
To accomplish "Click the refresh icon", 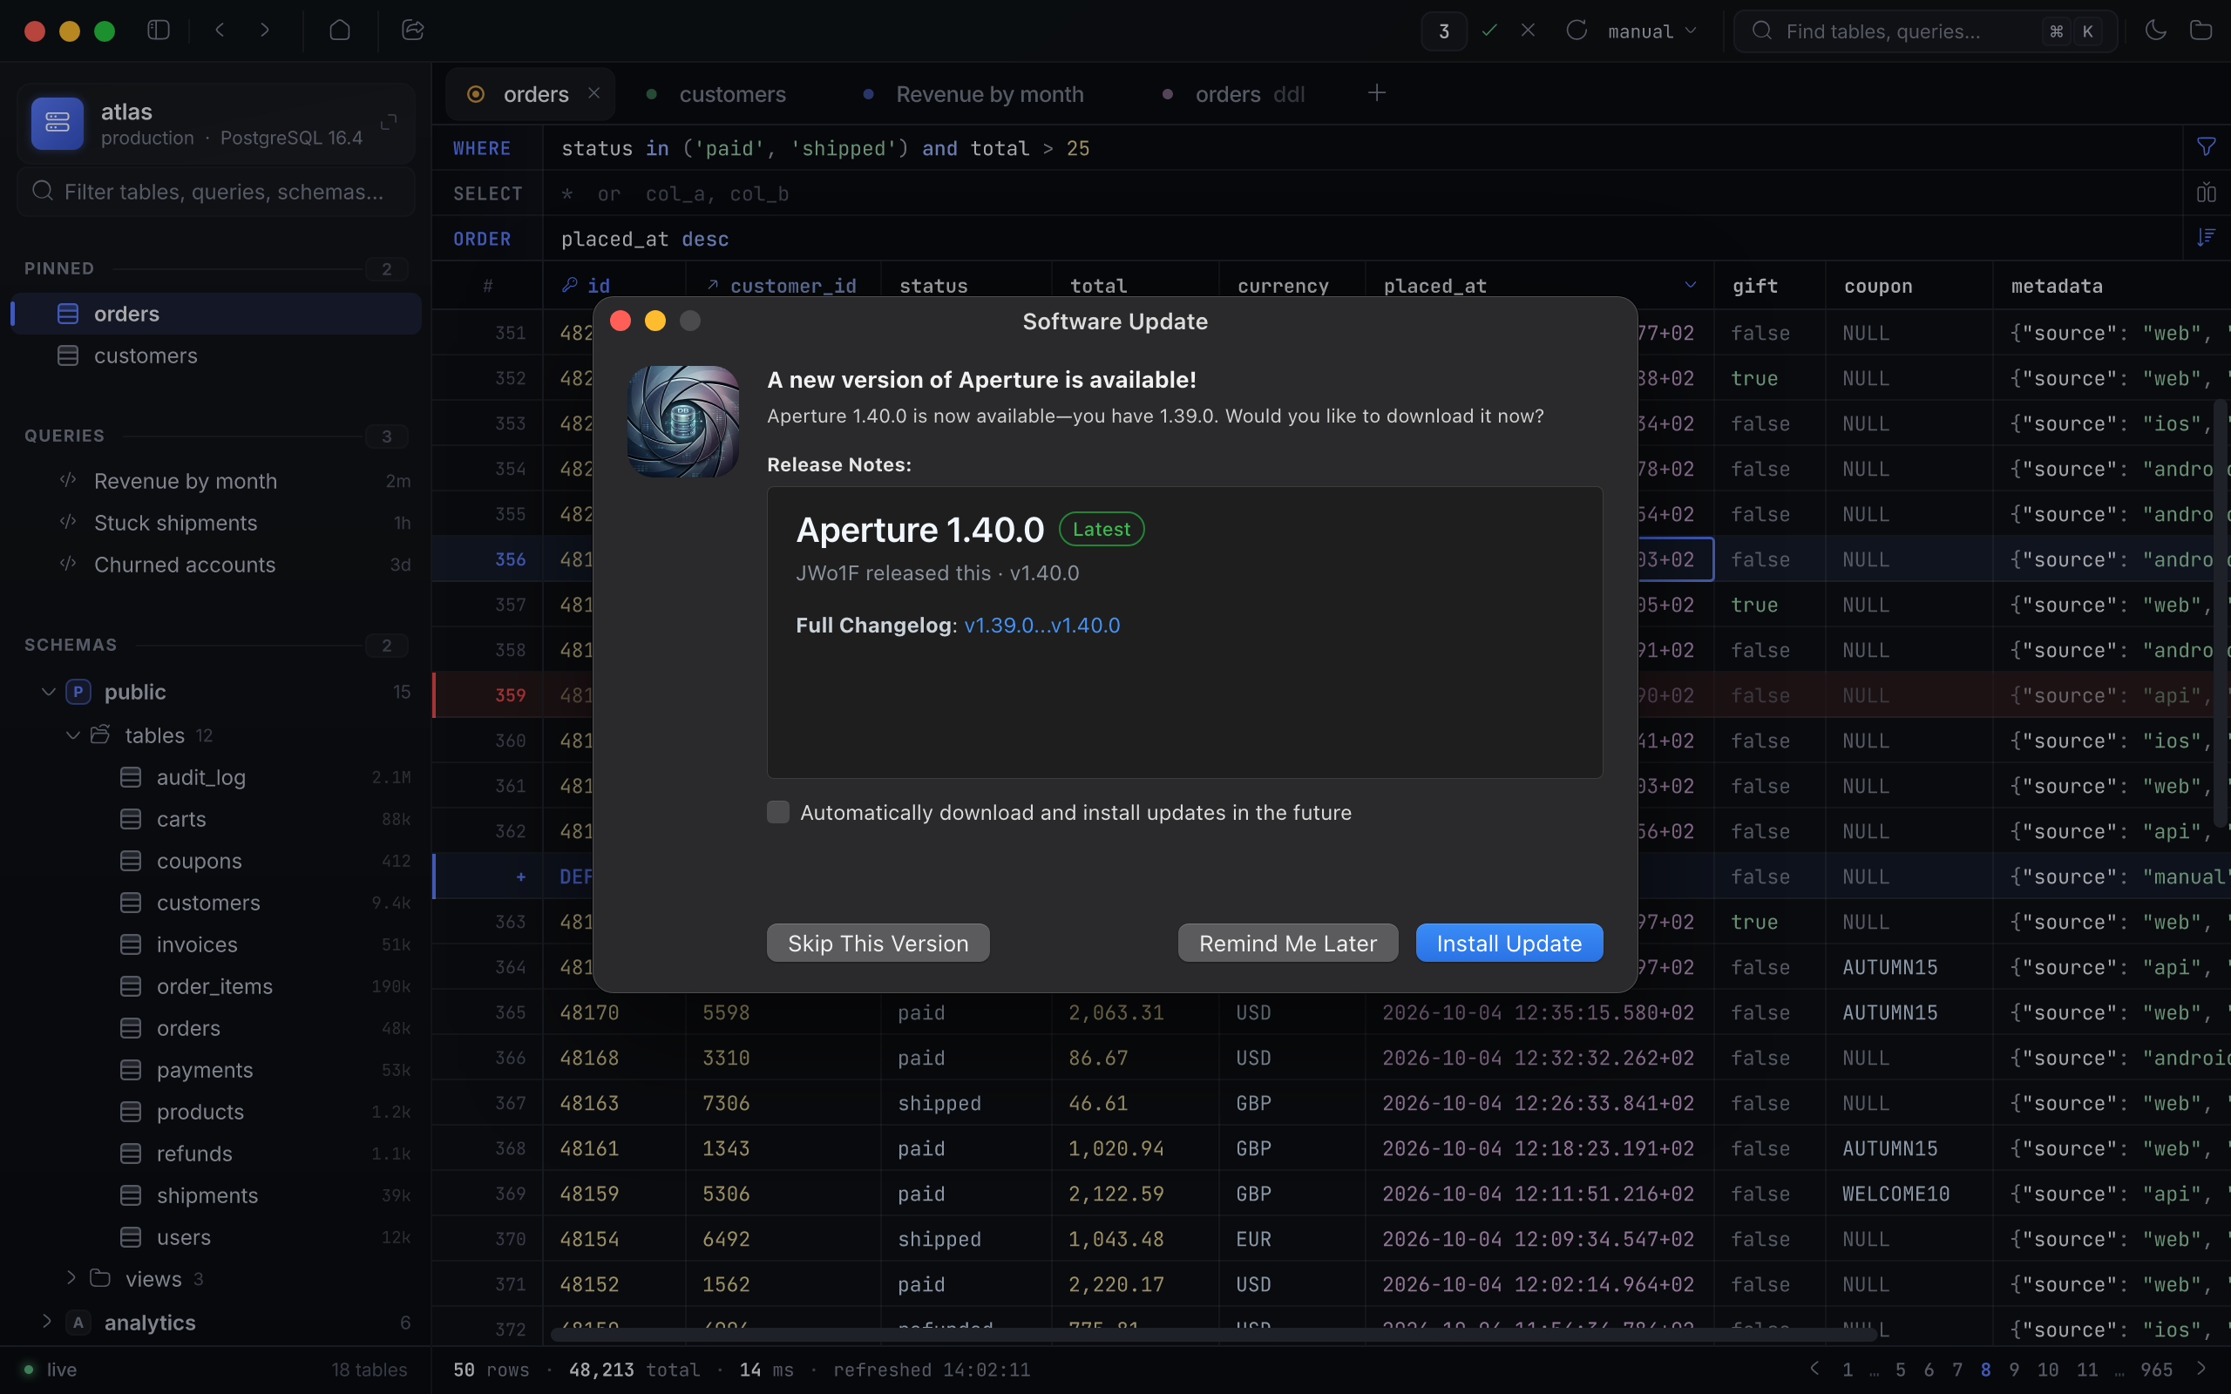I will point(1577,30).
